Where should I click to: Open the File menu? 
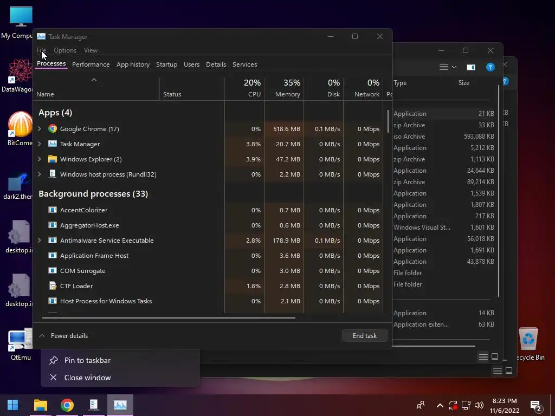coord(41,50)
